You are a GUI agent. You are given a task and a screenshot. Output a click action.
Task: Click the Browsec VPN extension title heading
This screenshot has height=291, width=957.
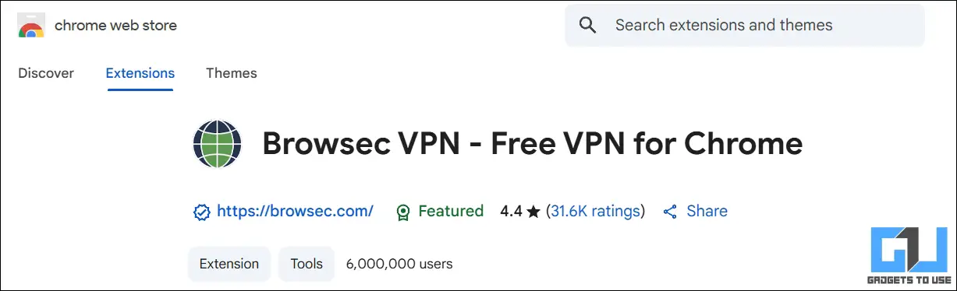click(x=532, y=144)
